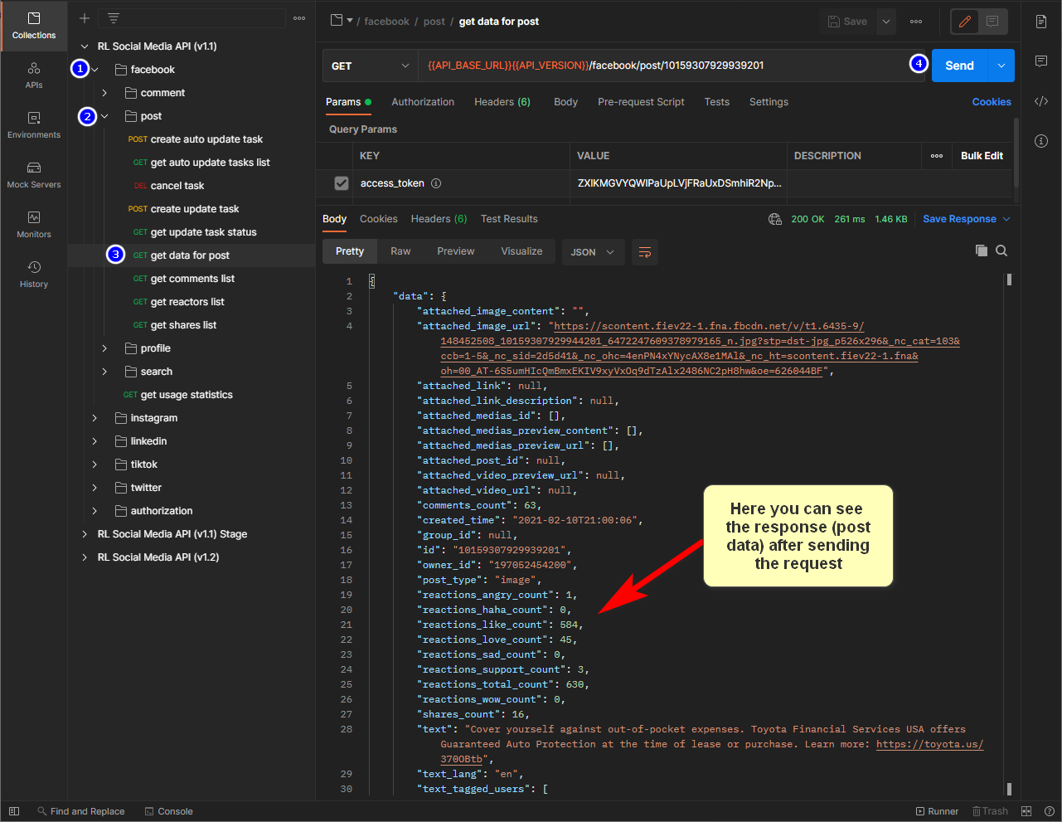The image size is (1062, 822).
Task: Switch to the Authorization tab
Action: point(423,101)
